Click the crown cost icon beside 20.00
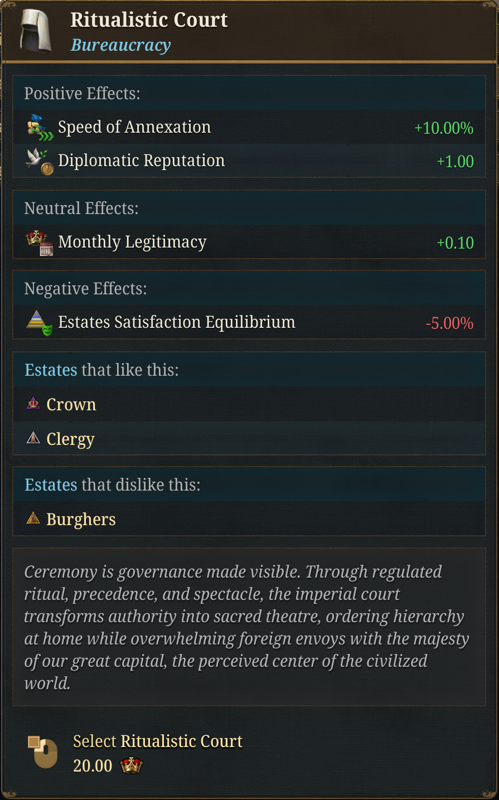This screenshot has width=499, height=800. tap(132, 765)
